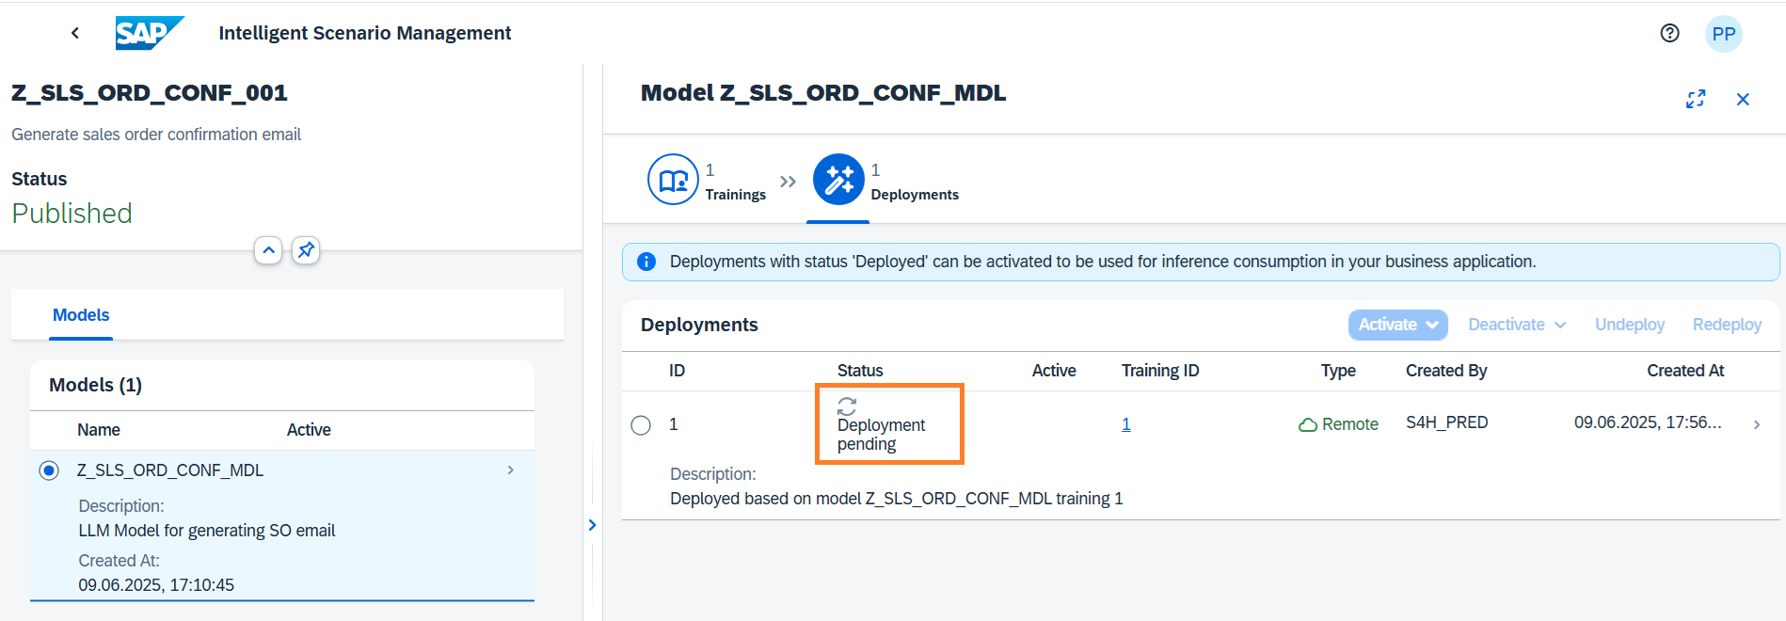Image resolution: width=1786 pixels, height=621 pixels.
Task: Click the panel splitter arrow handle
Action: pyautogui.click(x=592, y=525)
